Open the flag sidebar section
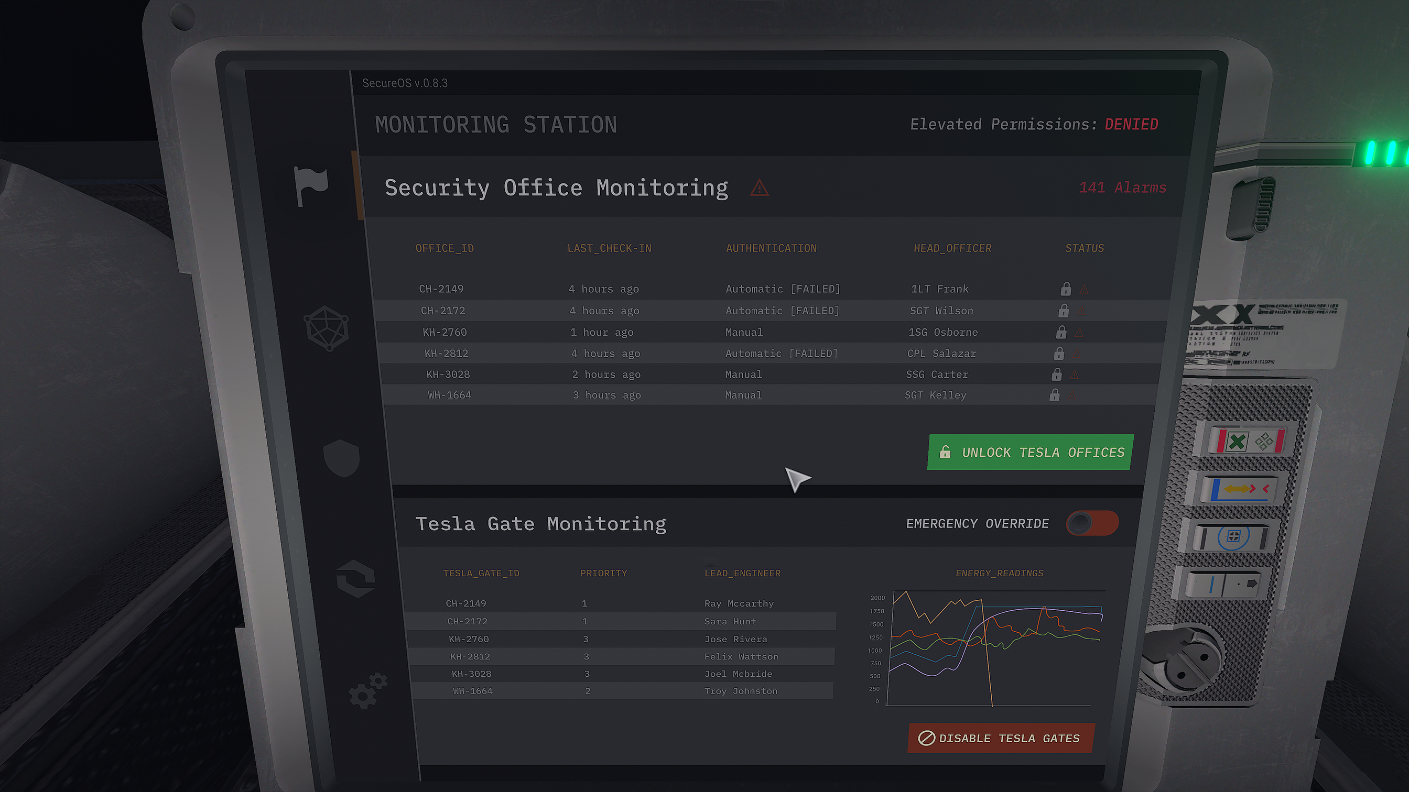The height and width of the screenshot is (792, 1409). click(311, 186)
